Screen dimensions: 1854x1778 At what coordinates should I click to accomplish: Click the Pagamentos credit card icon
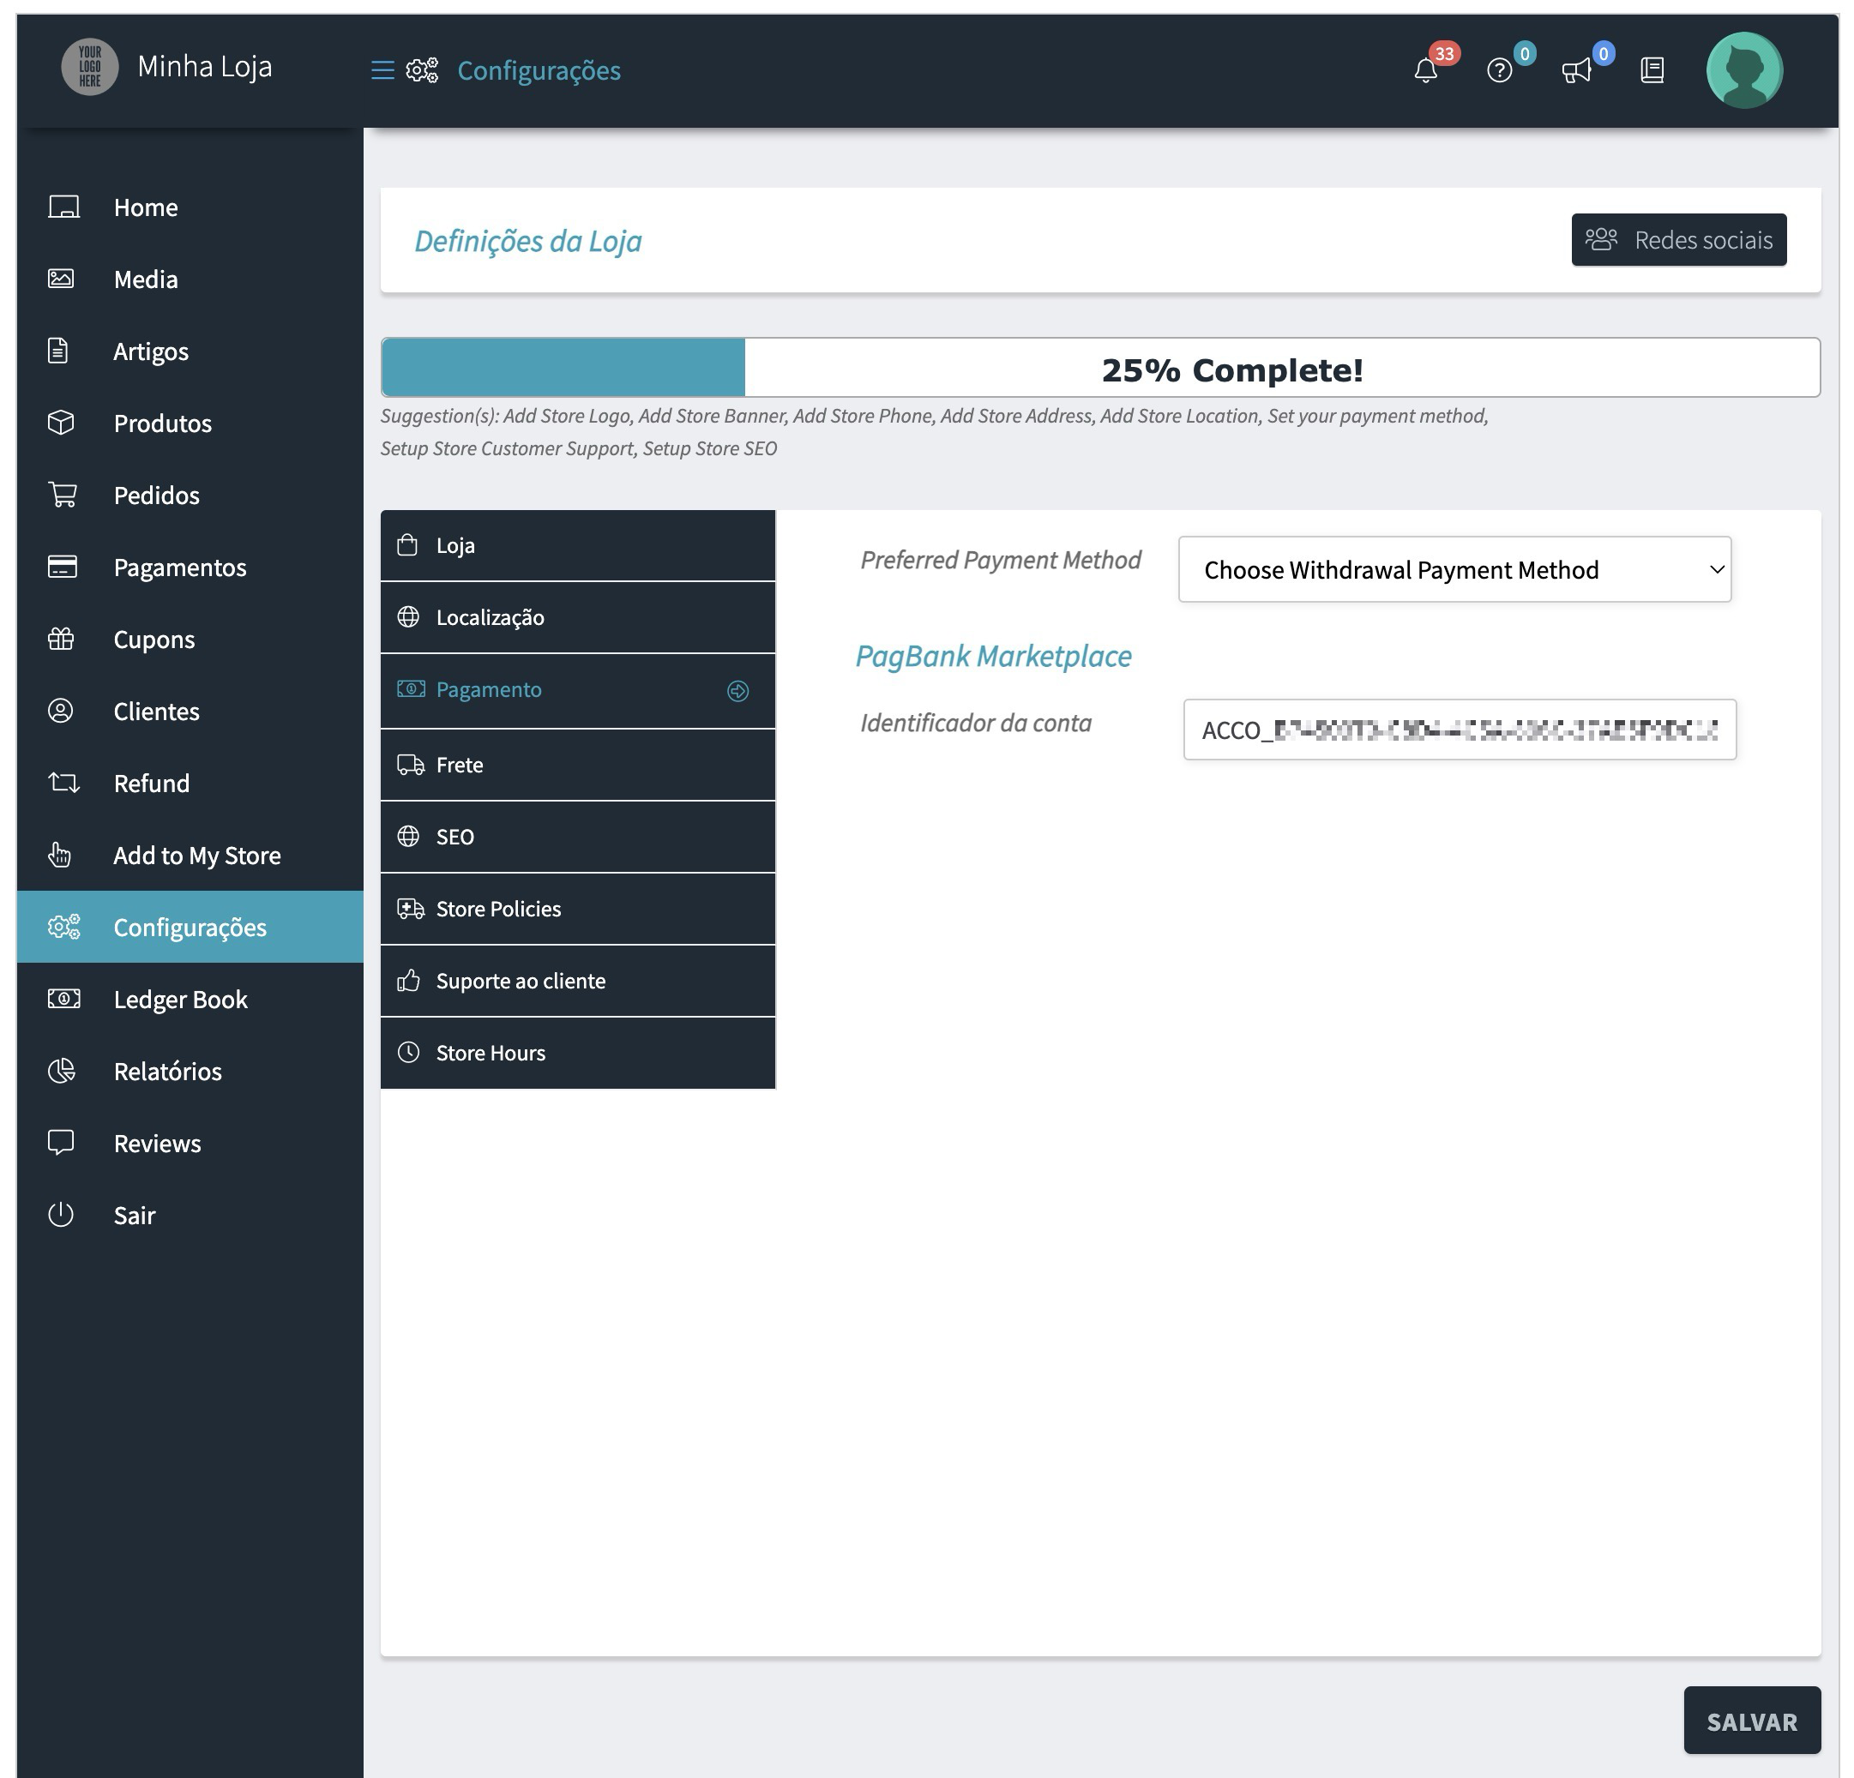point(63,567)
